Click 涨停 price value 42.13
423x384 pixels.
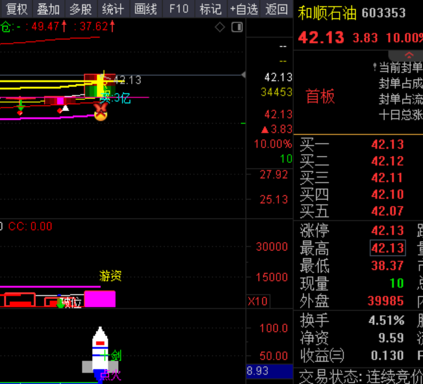coord(387,230)
